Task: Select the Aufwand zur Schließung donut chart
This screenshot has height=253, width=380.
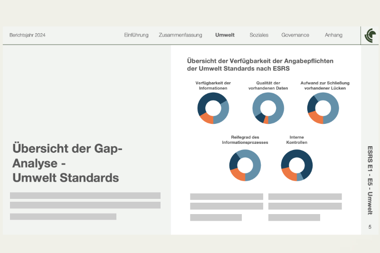Action: point(323,108)
